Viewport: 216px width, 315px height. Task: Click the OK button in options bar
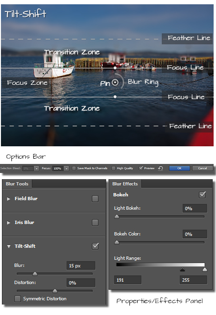179,168
